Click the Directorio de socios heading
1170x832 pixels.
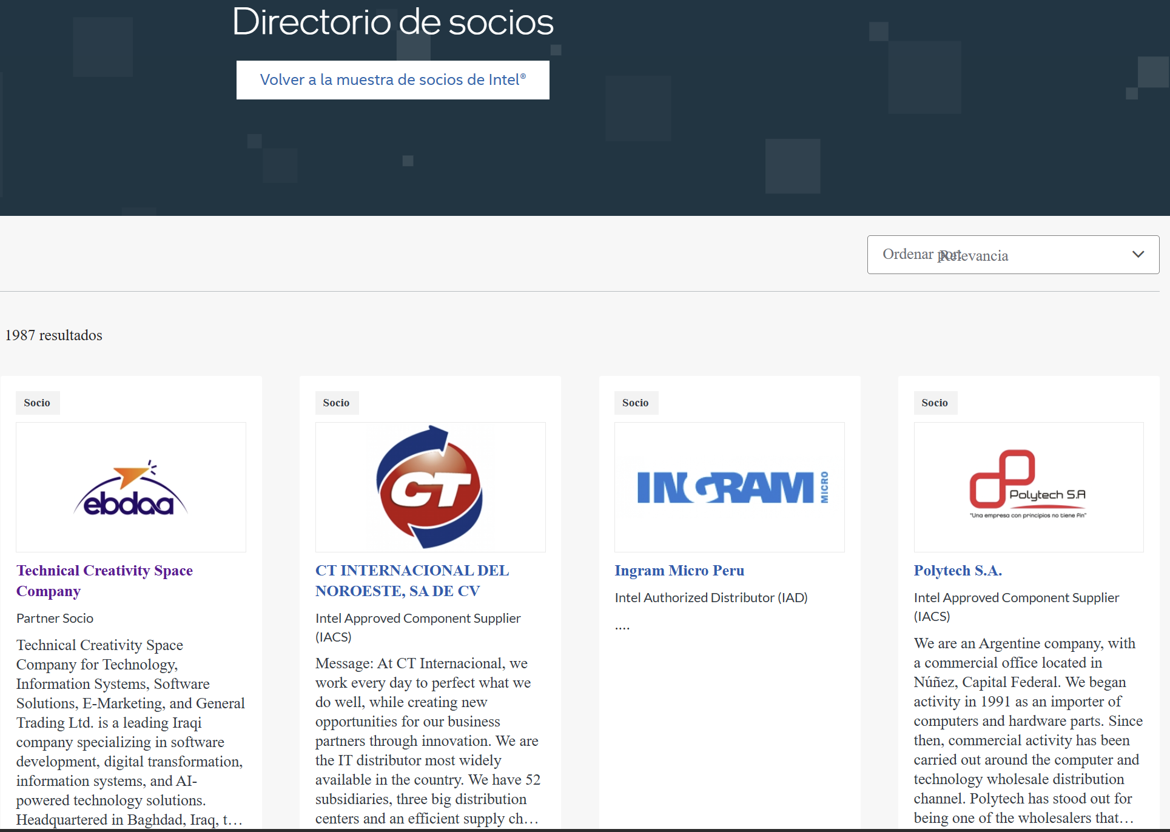[x=393, y=22]
